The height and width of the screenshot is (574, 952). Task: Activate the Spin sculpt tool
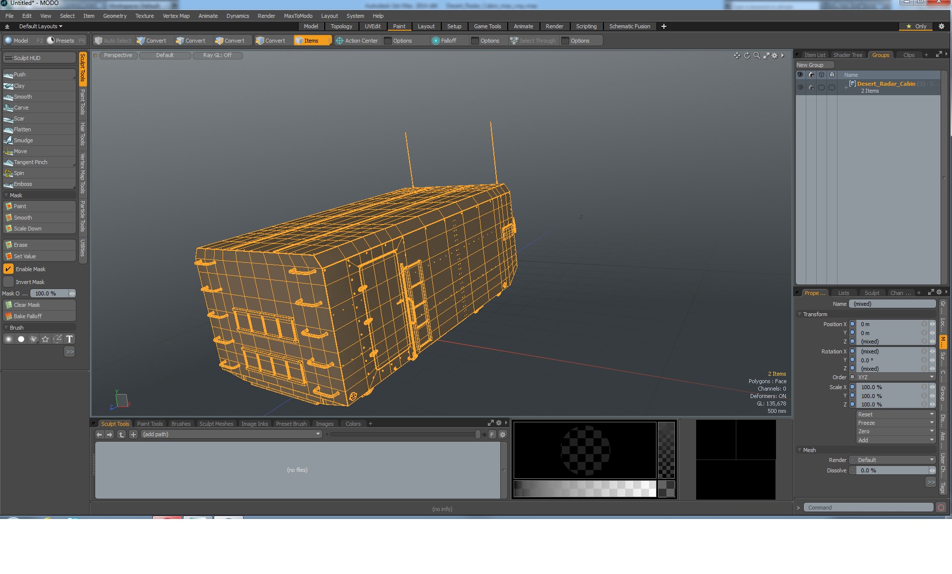tap(39, 173)
